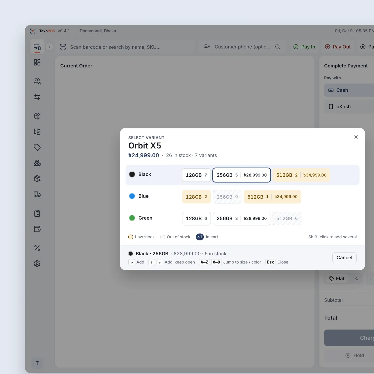The width and height of the screenshot is (374, 374).
Task: Close the Select Variant dialog
Action: [356, 137]
